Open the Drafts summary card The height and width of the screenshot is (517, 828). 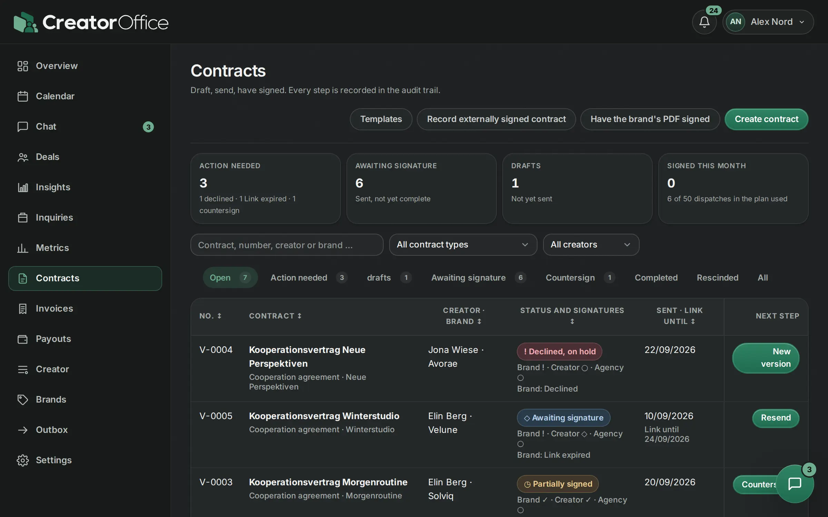click(577, 189)
